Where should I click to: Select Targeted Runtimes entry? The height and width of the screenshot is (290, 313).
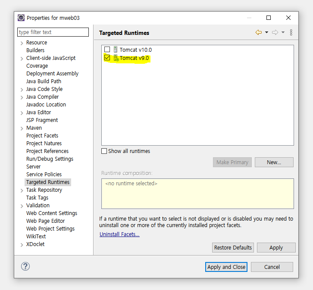48,182
